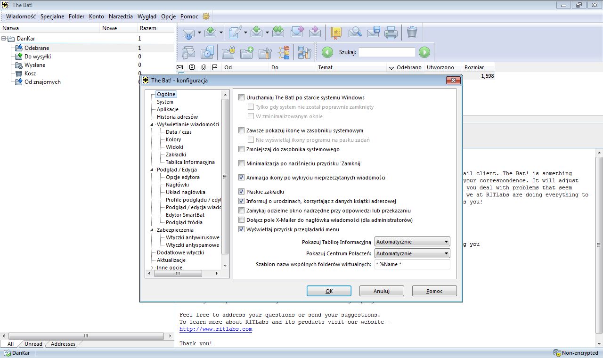Click the green previous search result arrow
The height and width of the screenshot is (358, 603).
[x=327, y=52]
